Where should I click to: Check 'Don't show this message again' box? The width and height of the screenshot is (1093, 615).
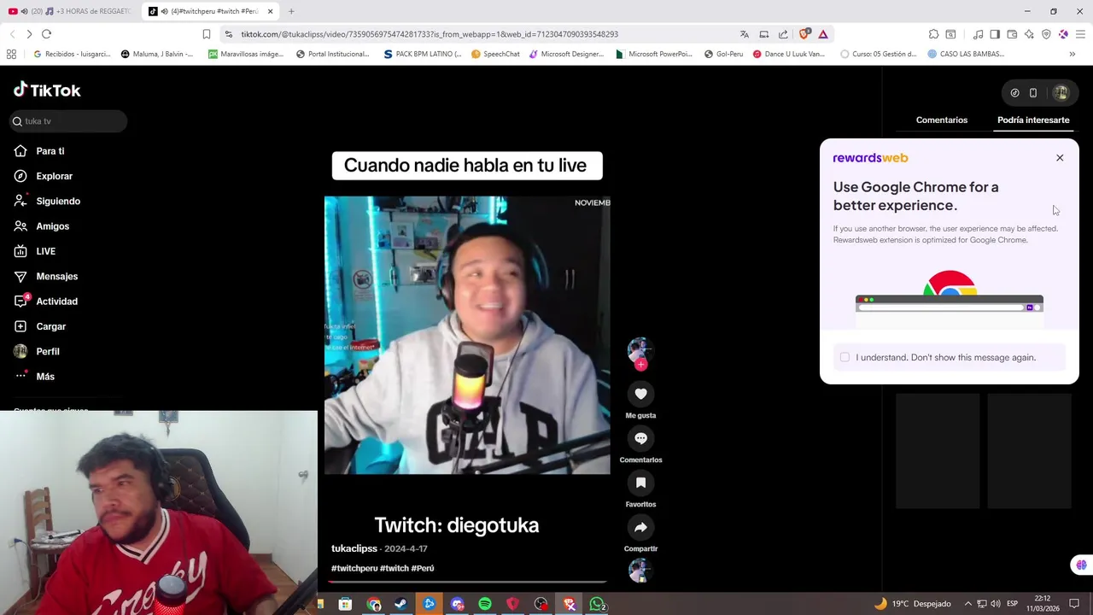pyautogui.click(x=845, y=357)
